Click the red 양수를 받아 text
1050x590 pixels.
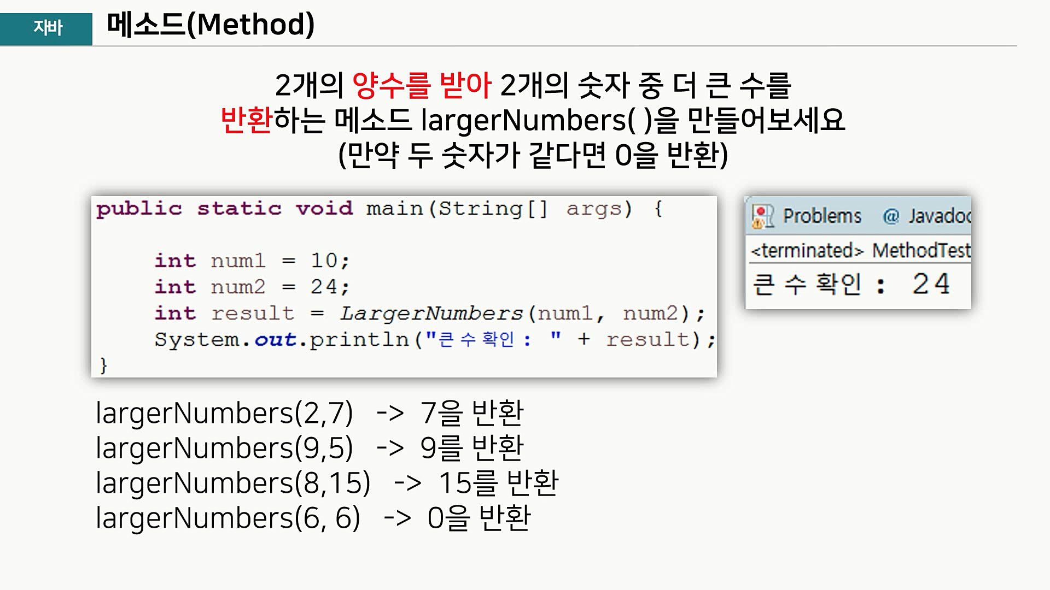[421, 85]
